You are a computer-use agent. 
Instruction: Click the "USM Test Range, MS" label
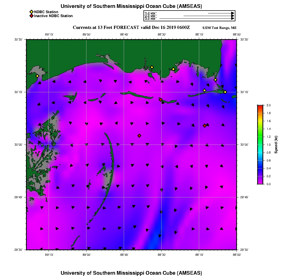[x=219, y=28]
